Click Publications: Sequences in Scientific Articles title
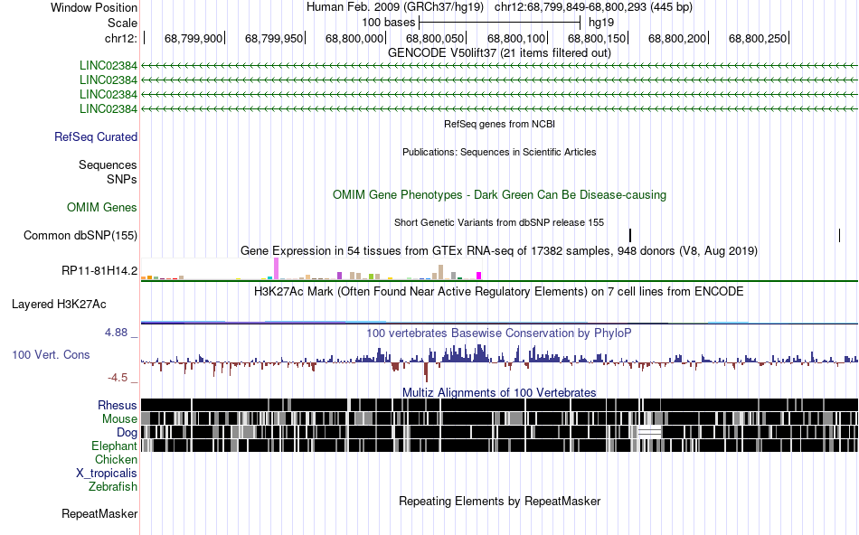 click(x=499, y=152)
